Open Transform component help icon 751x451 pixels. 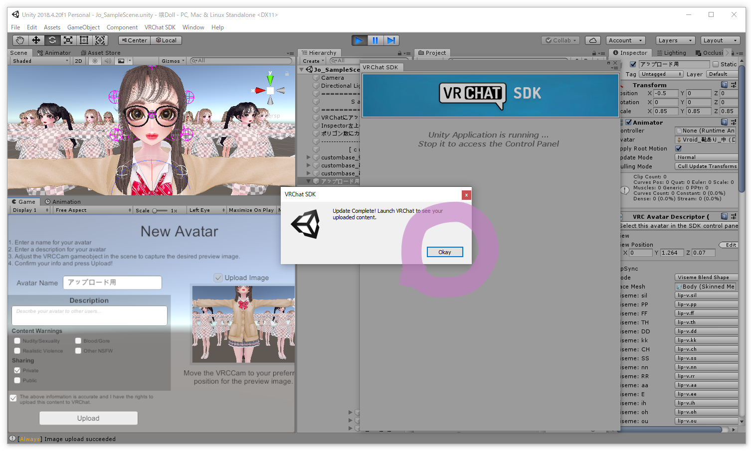[x=724, y=85]
